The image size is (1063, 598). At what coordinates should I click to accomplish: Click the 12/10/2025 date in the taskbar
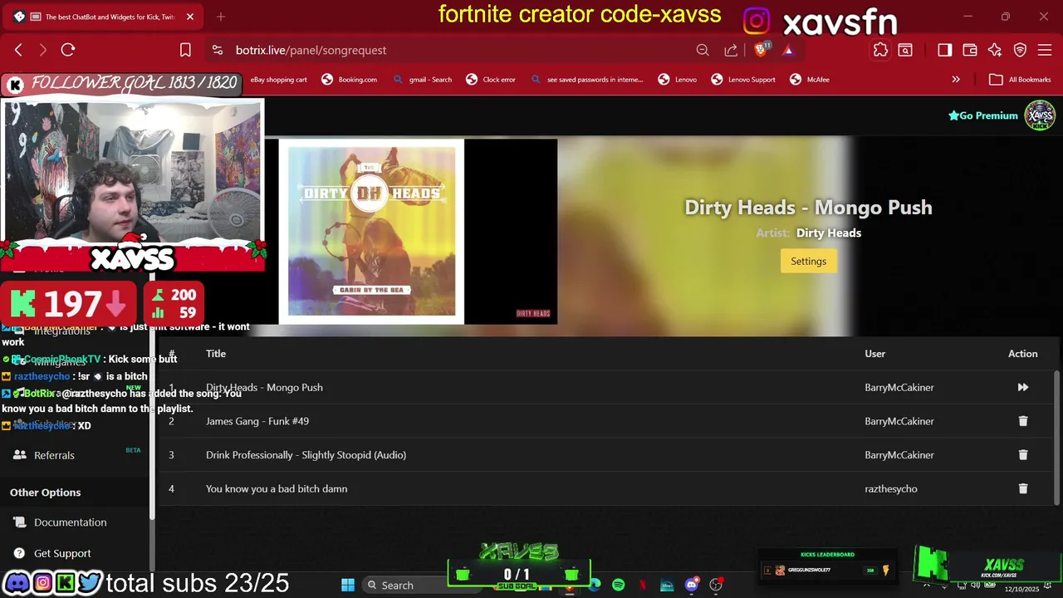tap(1021, 589)
